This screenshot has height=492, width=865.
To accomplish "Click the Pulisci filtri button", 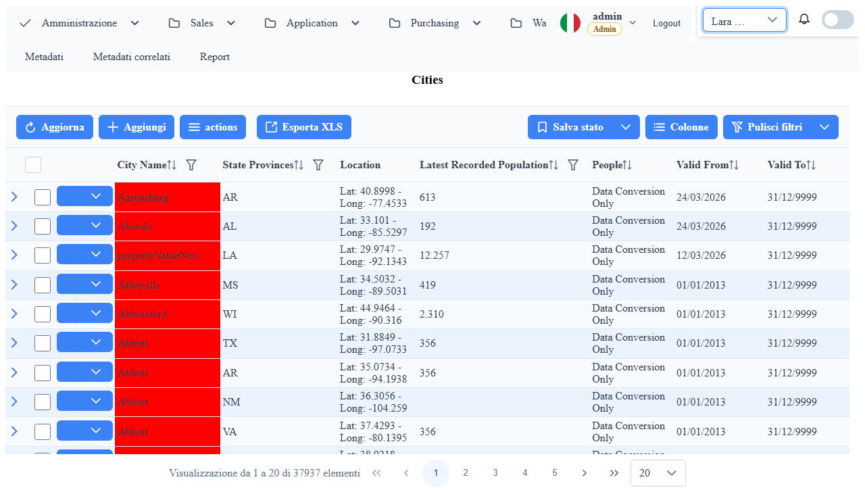I will click(x=767, y=127).
